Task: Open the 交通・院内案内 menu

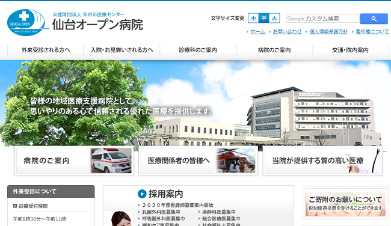Action: tap(350, 50)
